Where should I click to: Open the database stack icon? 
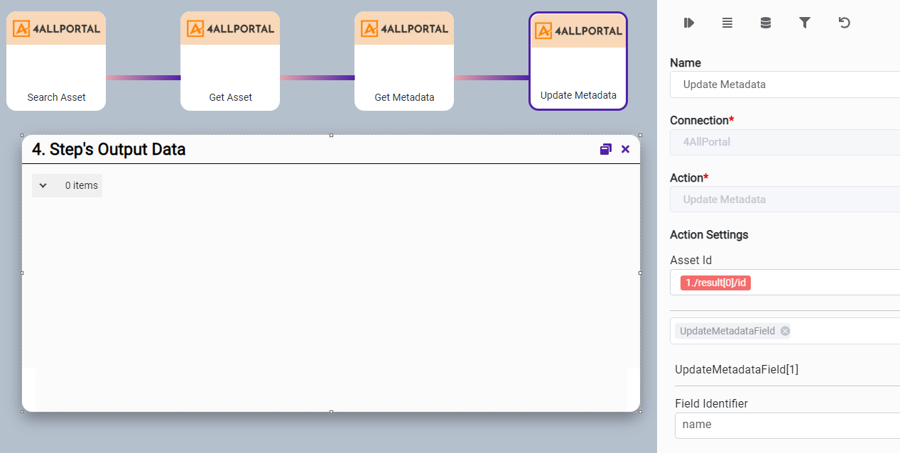coord(766,23)
